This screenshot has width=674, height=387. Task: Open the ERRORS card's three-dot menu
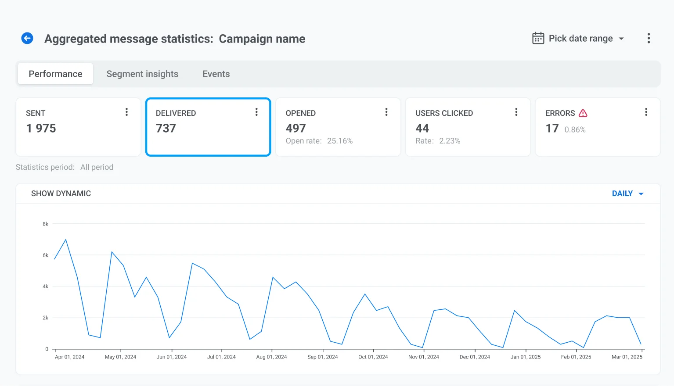coord(645,112)
